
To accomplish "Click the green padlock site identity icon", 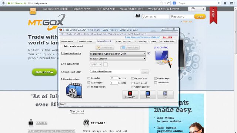I will coord(9,3).
